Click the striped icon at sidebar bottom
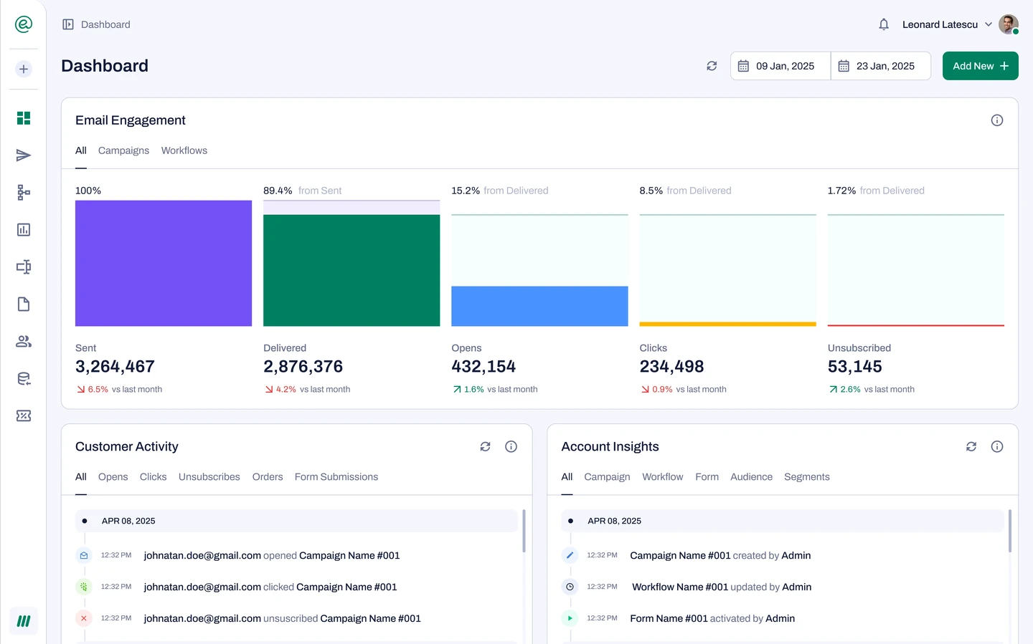This screenshot has width=1033, height=644. coord(24,621)
